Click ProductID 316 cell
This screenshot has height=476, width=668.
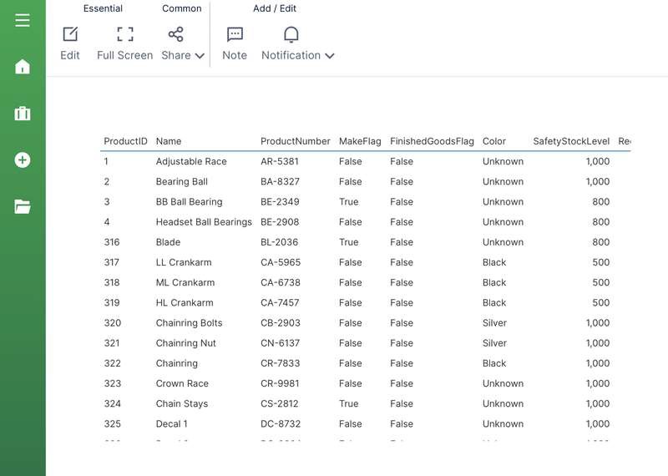pos(112,242)
